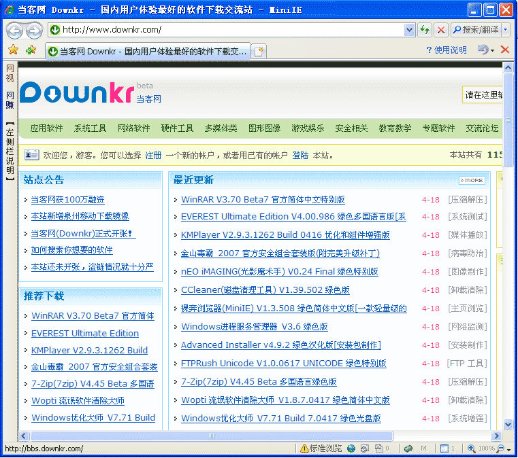Open the address bar URL history dropdown

409,30
